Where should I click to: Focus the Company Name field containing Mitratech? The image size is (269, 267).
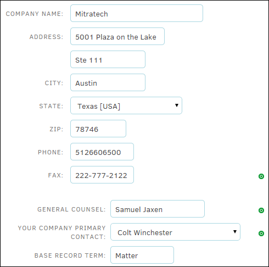pos(137,13)
